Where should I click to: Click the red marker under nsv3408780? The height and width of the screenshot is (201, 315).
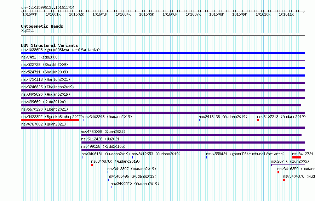(92, 165)
